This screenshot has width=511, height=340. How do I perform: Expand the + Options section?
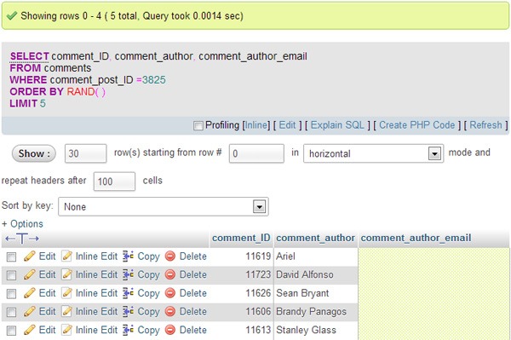[22, 224]
